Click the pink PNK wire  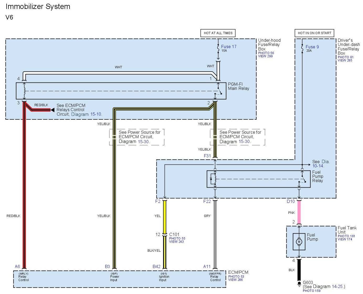(299, 212)
